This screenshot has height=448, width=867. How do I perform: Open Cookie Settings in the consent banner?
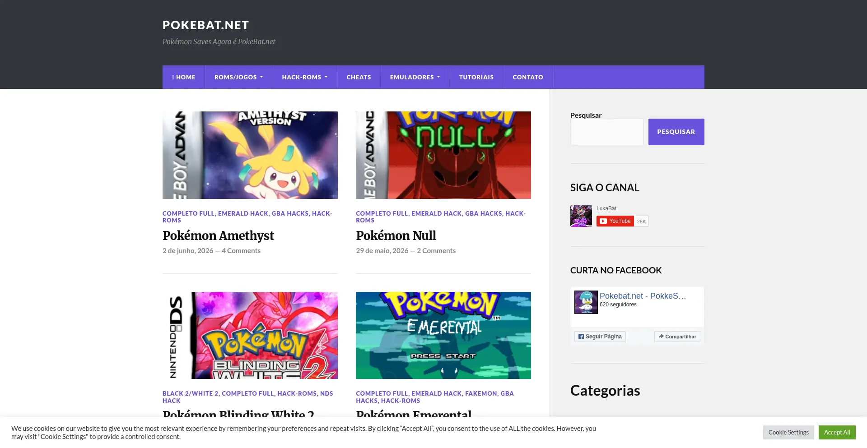coord(788,432)
